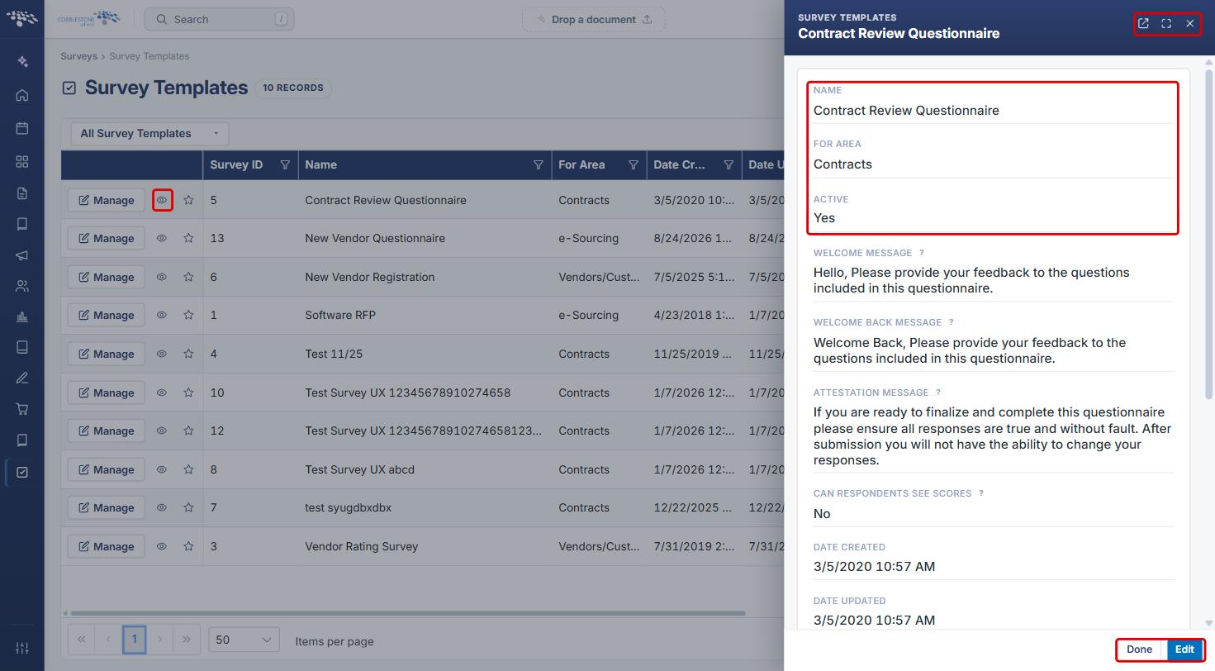1215x671 pixels.
Task: Click the Search input field
Action: tap(219, 19)
